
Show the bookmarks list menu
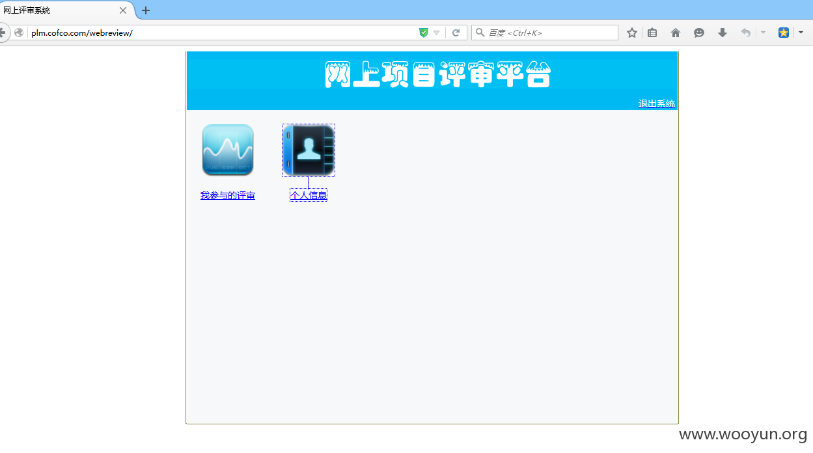[652, 33]
